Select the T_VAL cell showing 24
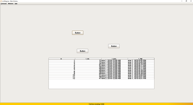This screenshot has height=105, width=193. 88,64
